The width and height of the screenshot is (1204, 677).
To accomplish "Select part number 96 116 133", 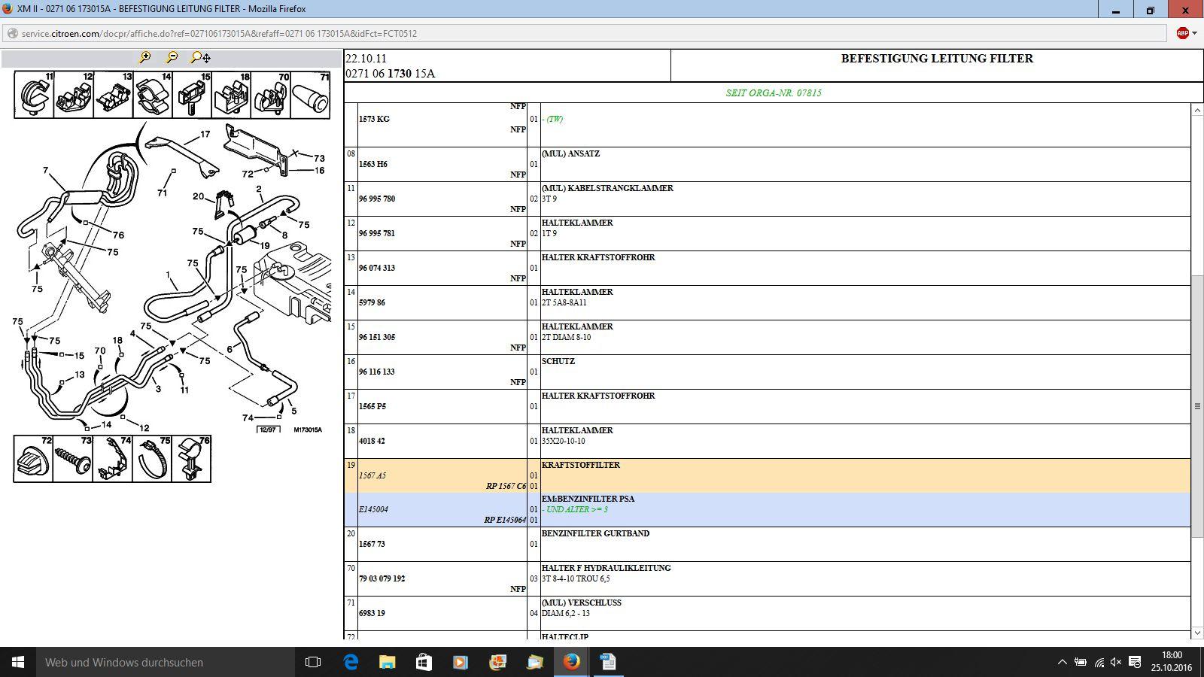I will coord(377,372).
